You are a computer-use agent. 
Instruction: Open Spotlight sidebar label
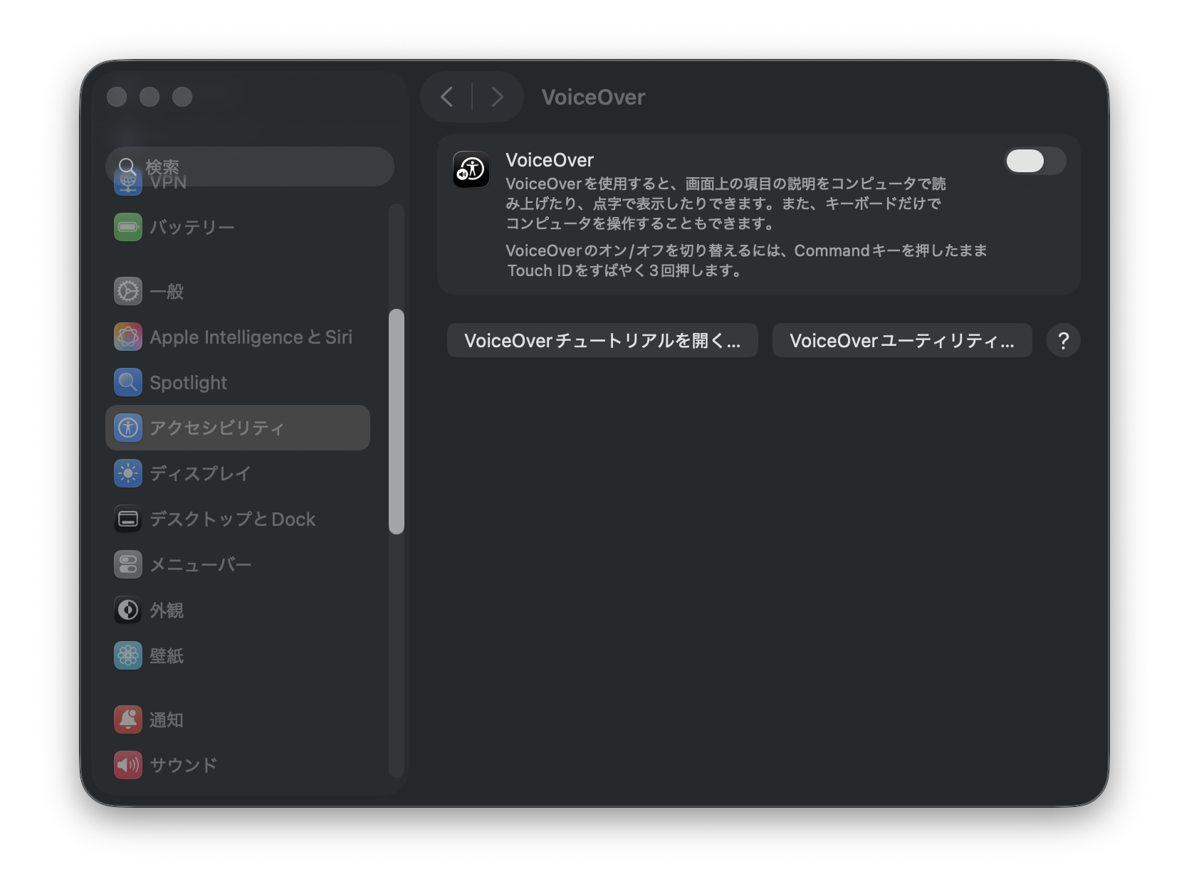(189, 383)
